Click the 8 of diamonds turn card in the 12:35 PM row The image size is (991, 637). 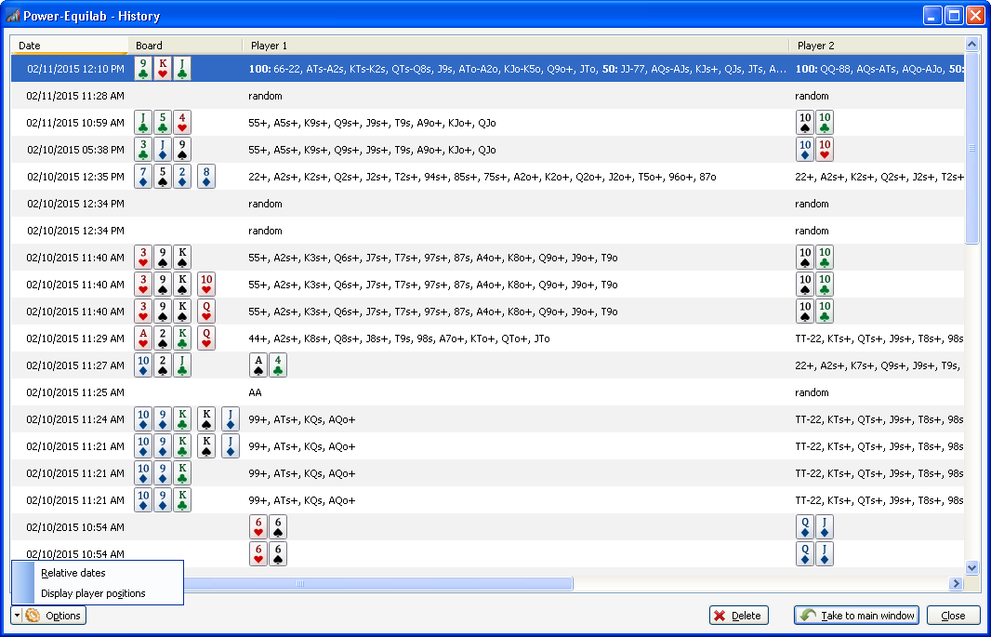tap(206, 177)
